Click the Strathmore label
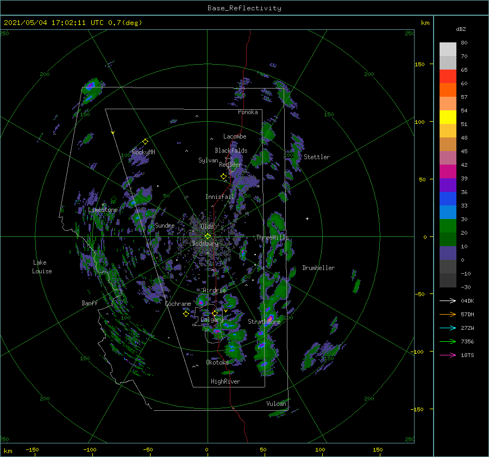Image resolution: width=489 pixels, height=457 pixels. (264, 322)
